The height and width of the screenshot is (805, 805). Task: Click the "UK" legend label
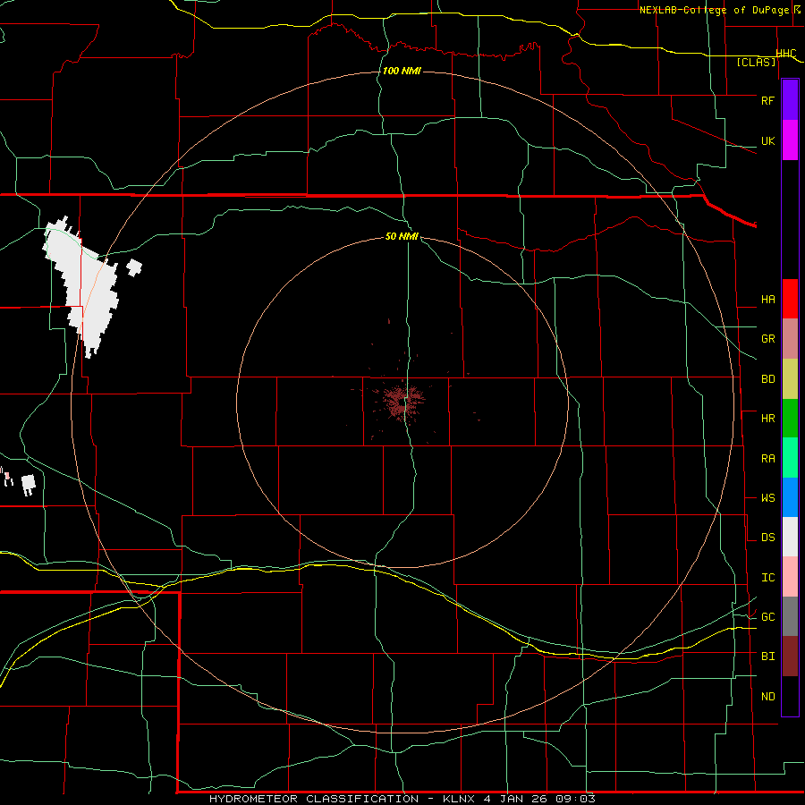[767, 140]
